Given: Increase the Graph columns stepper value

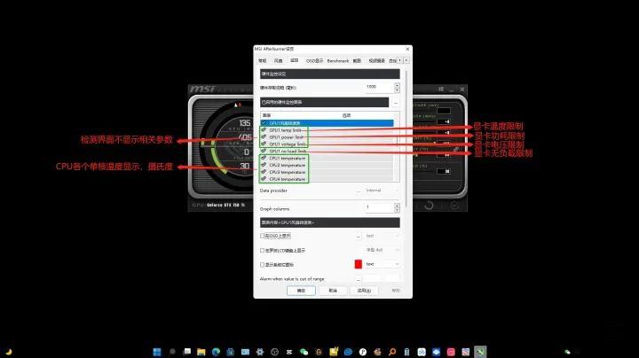Looking at the screenshot, I should coord(397,206).
